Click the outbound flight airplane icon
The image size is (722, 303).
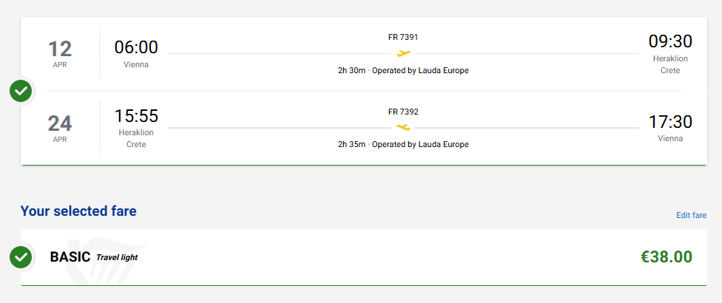point(403,53)
